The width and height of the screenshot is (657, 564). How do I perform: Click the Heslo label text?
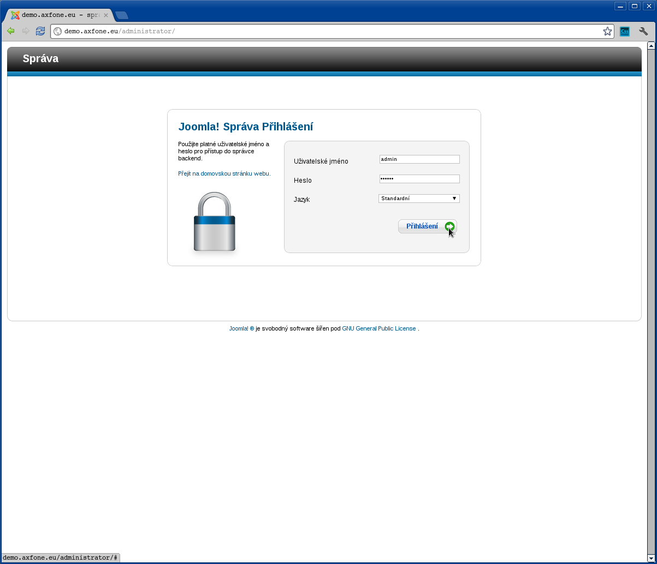pyautogui.click(x=303, y=181)
